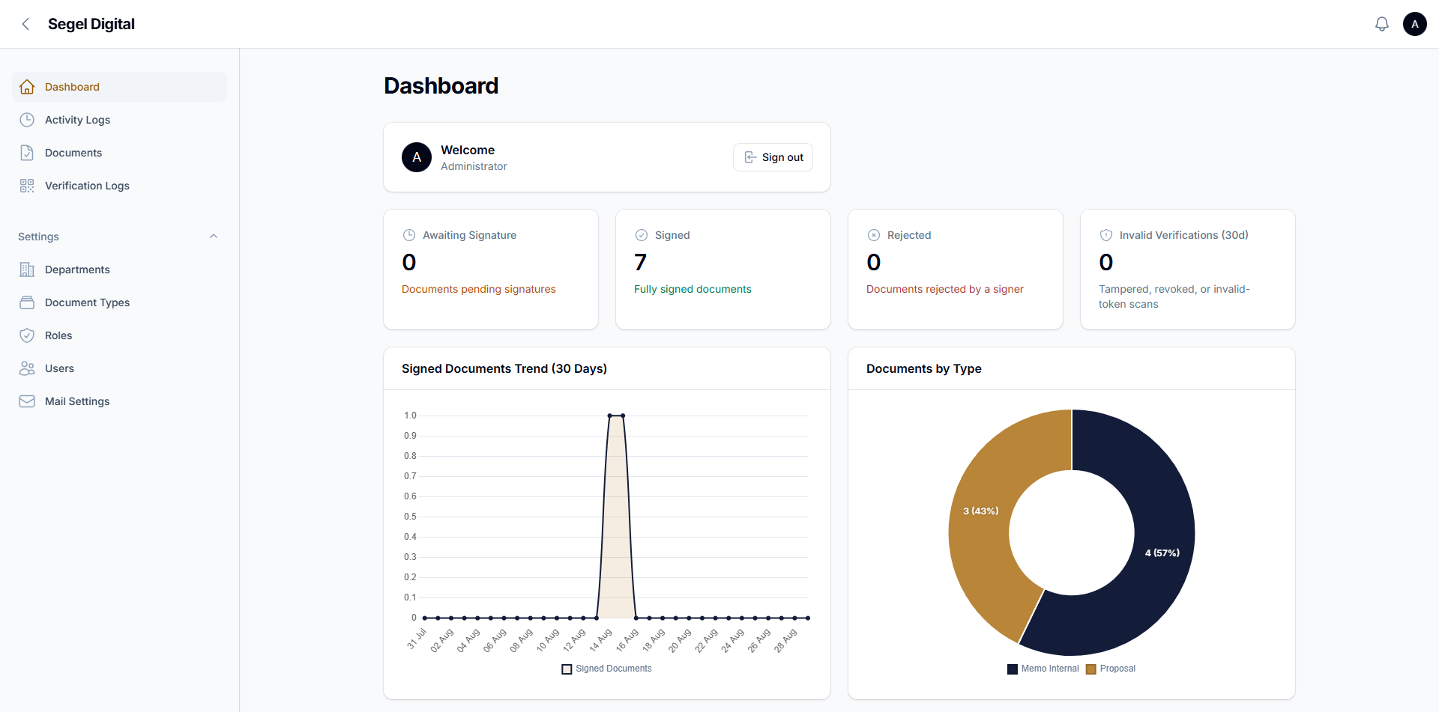The image size is (1439, 712).
Task: Open the user avatar menu in header
Action: tap(1415, 24)
